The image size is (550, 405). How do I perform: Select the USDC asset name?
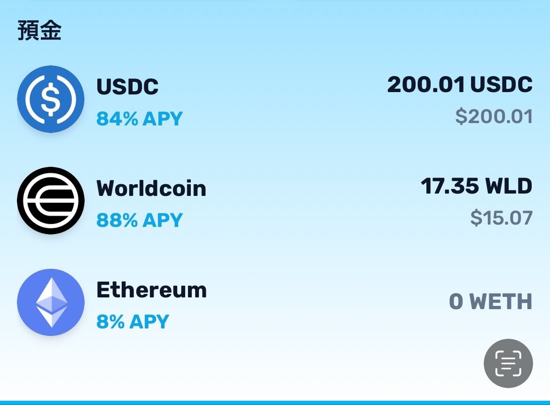pos(127,86)
